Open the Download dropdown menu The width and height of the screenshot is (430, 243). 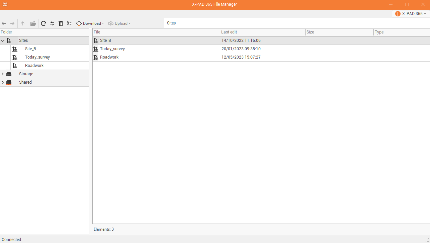[x=90, y=23]
